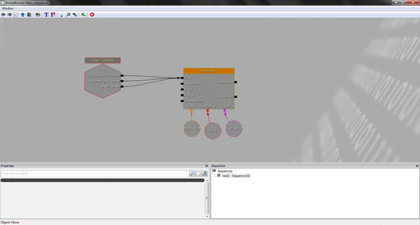The width and height of the screenshot is (420, 225).
Task: Select the Mati...0s) matinee data variable node
Action: point(192,129)
